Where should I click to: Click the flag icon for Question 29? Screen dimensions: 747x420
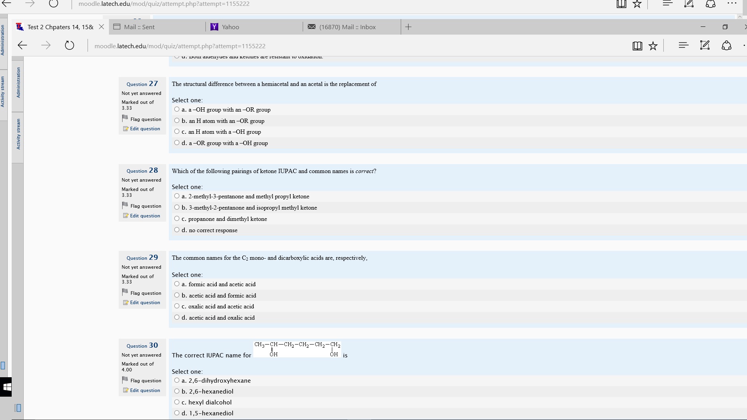tap(125, 292)
